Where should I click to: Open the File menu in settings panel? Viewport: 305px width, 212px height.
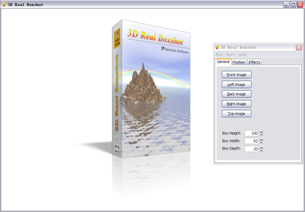tap(219, 55)
